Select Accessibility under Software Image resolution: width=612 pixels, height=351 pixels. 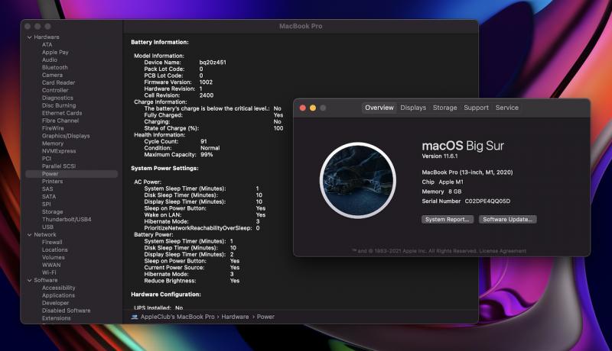59,288
